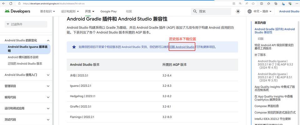Open the 社区 nav item
Screen dimensions: 300x125
(x=129, y=12)
